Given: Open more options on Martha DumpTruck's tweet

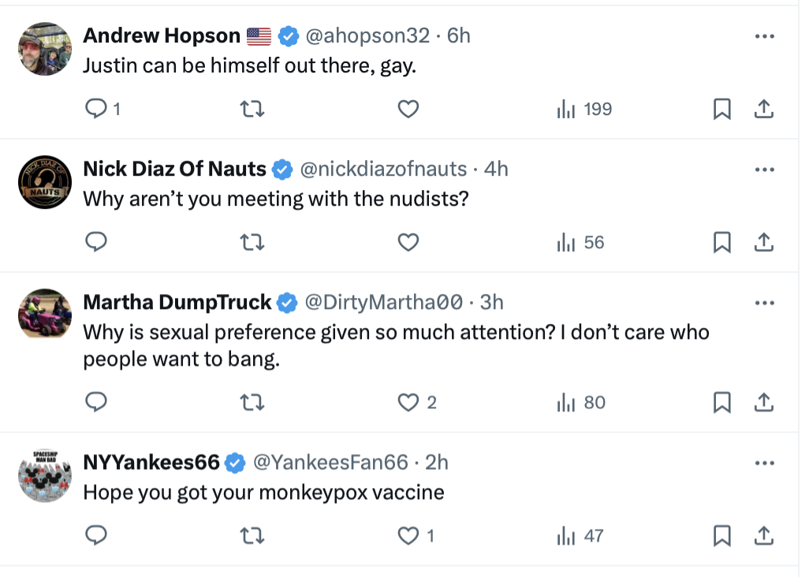Looking at the screenshot, I should coord(764,303).
